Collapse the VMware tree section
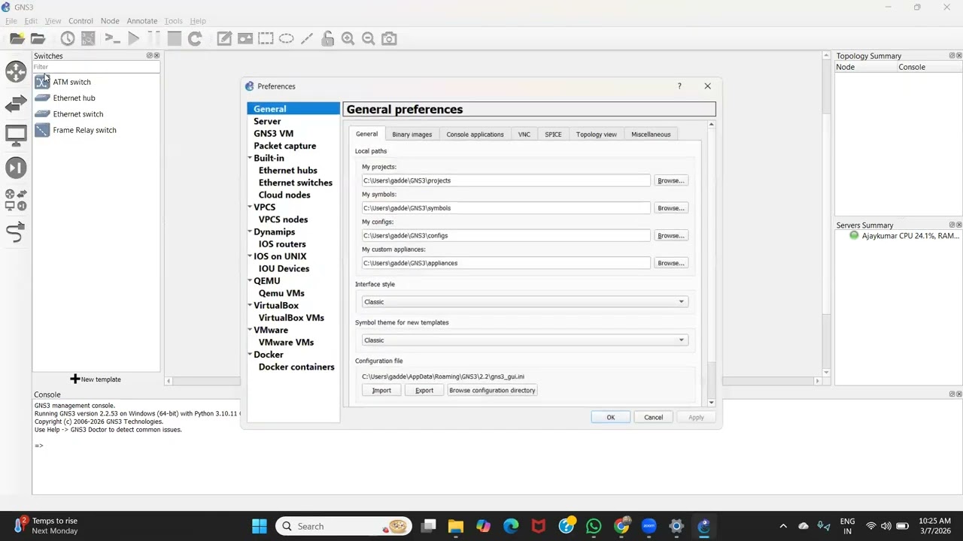The height and width of the screenshot is (541, 963). coord(250,330)
